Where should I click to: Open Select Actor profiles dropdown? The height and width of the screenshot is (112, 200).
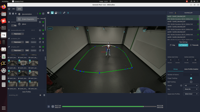(191, 94)
